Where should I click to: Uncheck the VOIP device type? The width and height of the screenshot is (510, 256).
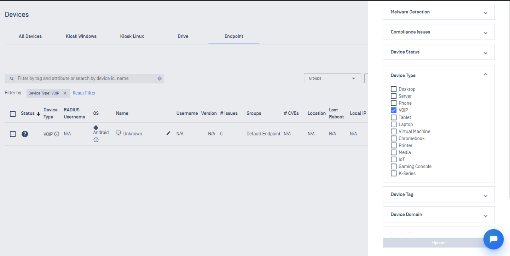click(x=394, y=110)
